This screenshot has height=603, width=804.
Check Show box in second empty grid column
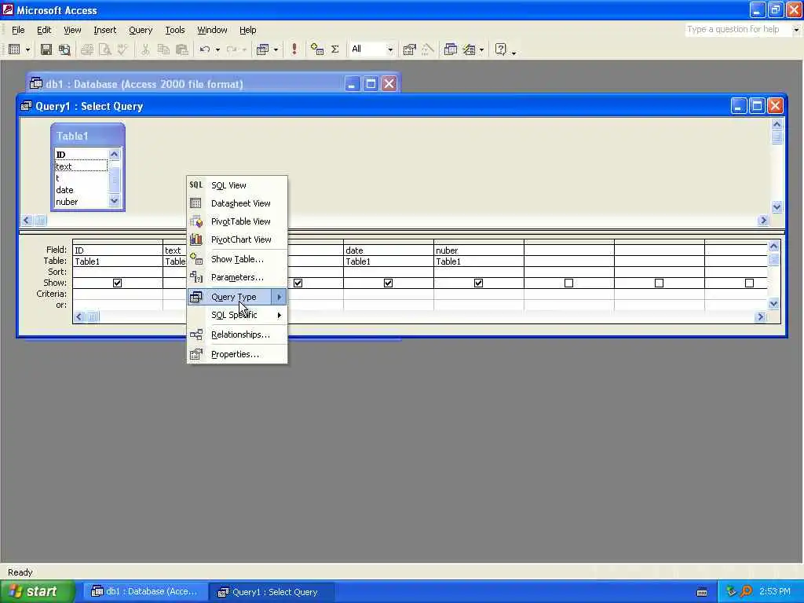tap(659, 283)
